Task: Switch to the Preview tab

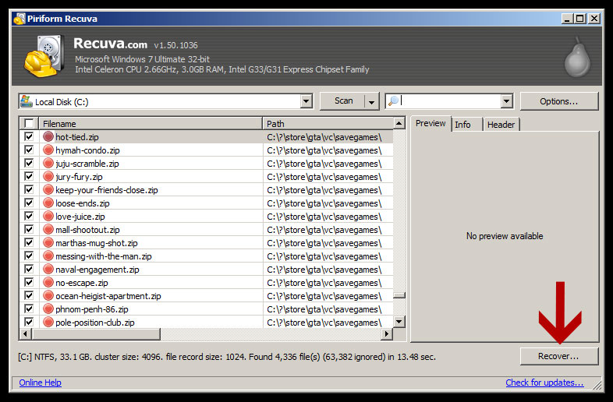Action: point(431,123)
